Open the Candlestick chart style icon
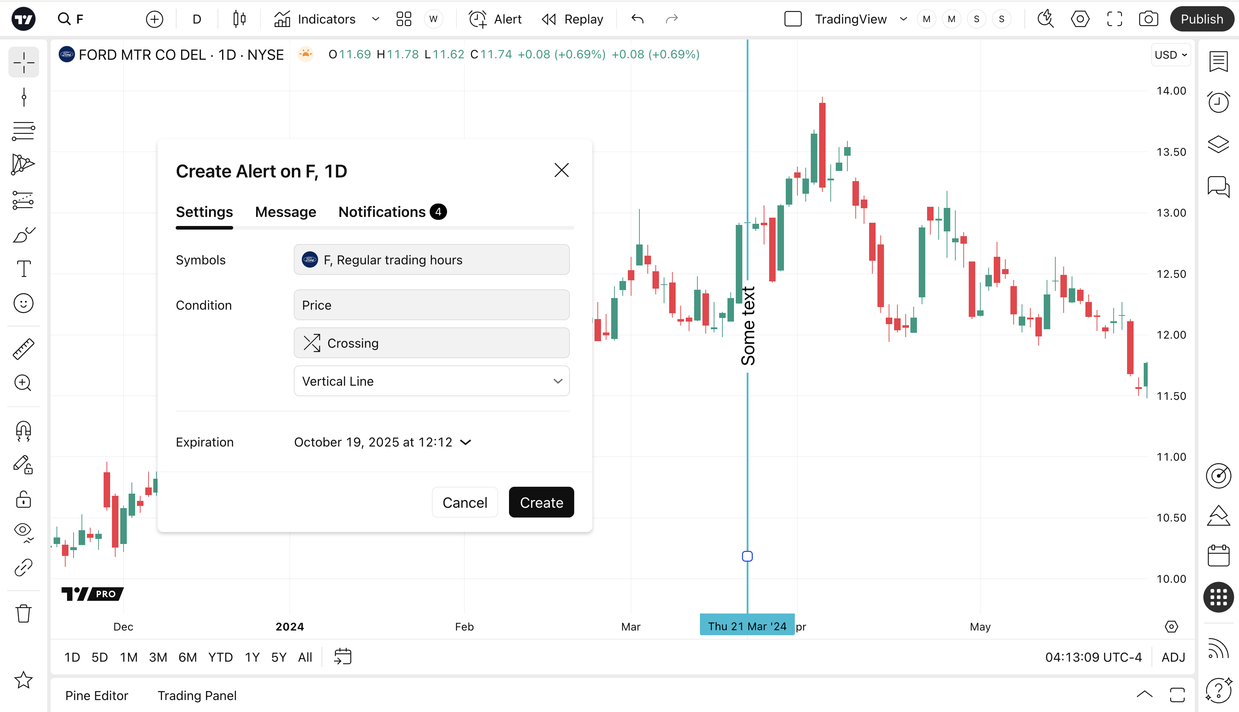 point(239,19)
